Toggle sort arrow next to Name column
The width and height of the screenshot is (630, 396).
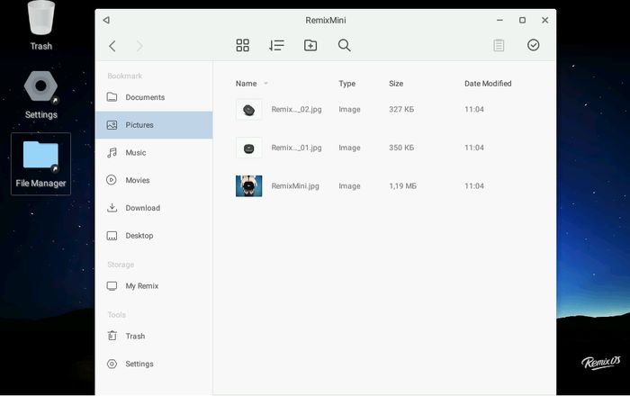coord(265,84)
